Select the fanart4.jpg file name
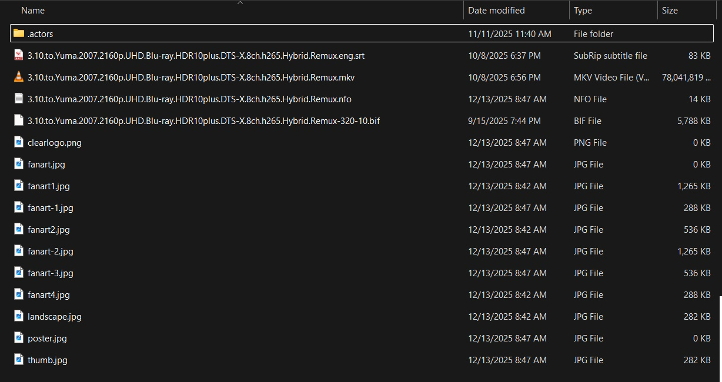This screenshot has height=382, width=722. 49,295
